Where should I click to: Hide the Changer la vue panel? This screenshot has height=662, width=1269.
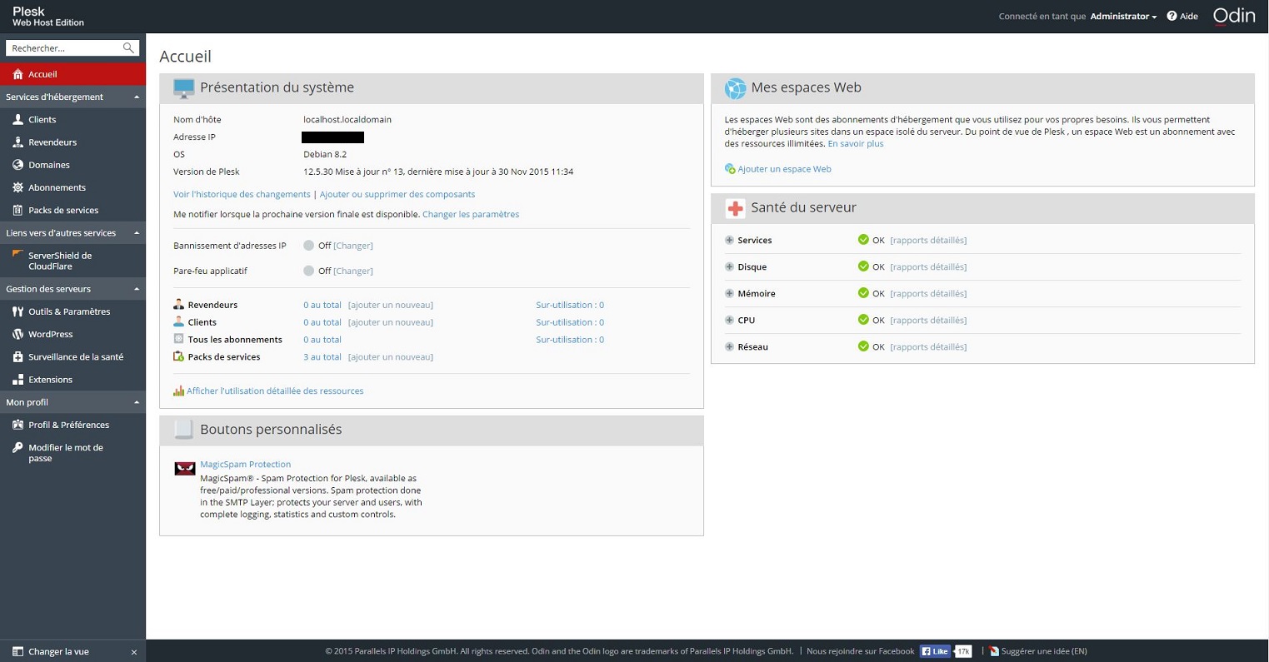click(133, 651)
